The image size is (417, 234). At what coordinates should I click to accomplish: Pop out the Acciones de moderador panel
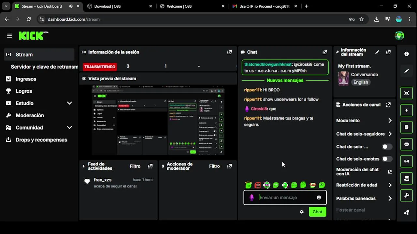tap(229, 166)
